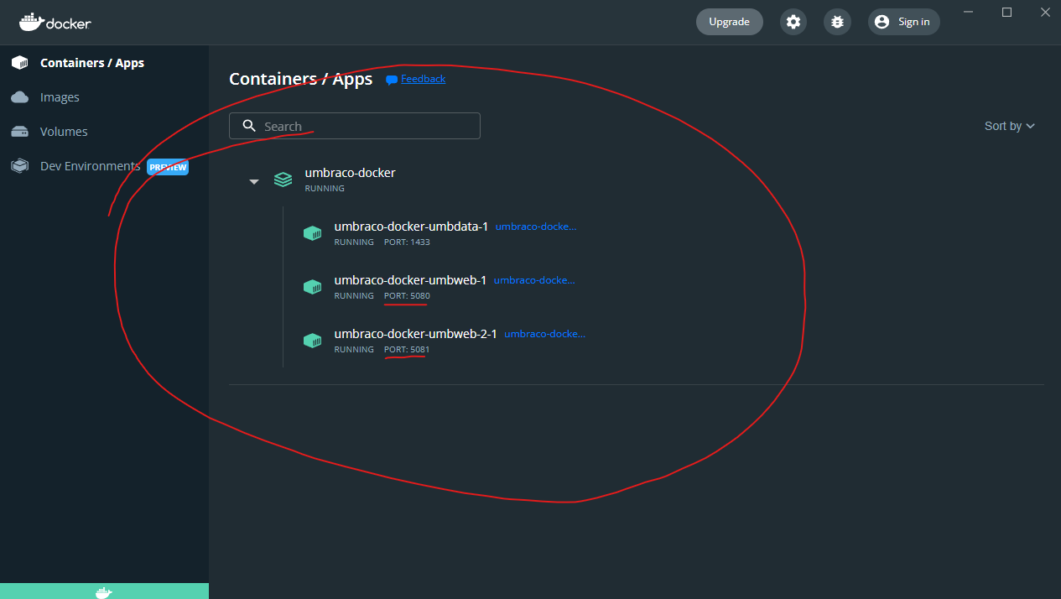Click the Upgrade button

coord(730,22)
